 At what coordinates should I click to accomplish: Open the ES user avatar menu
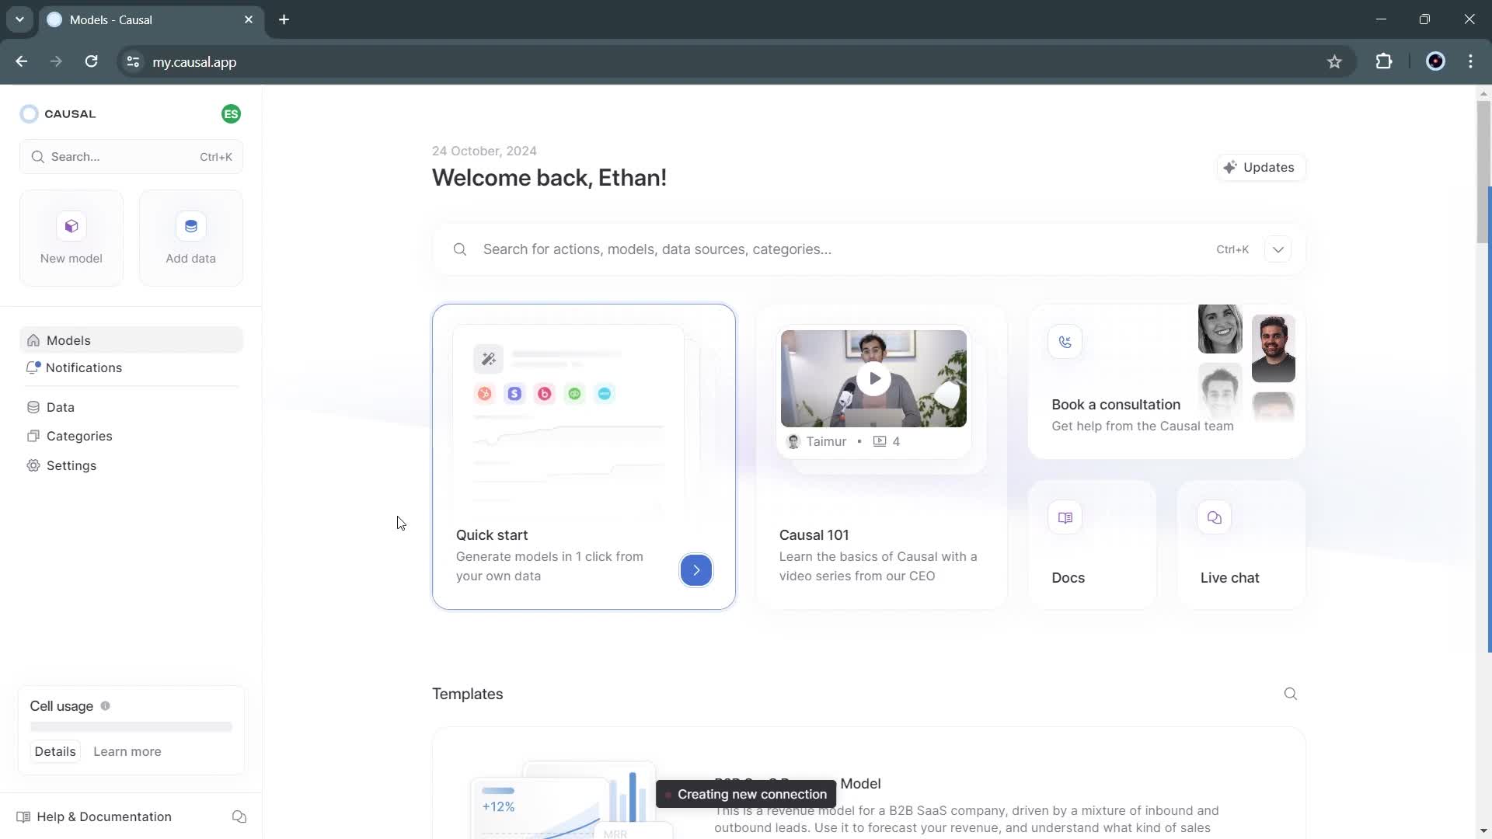click(x=231, y=113)
